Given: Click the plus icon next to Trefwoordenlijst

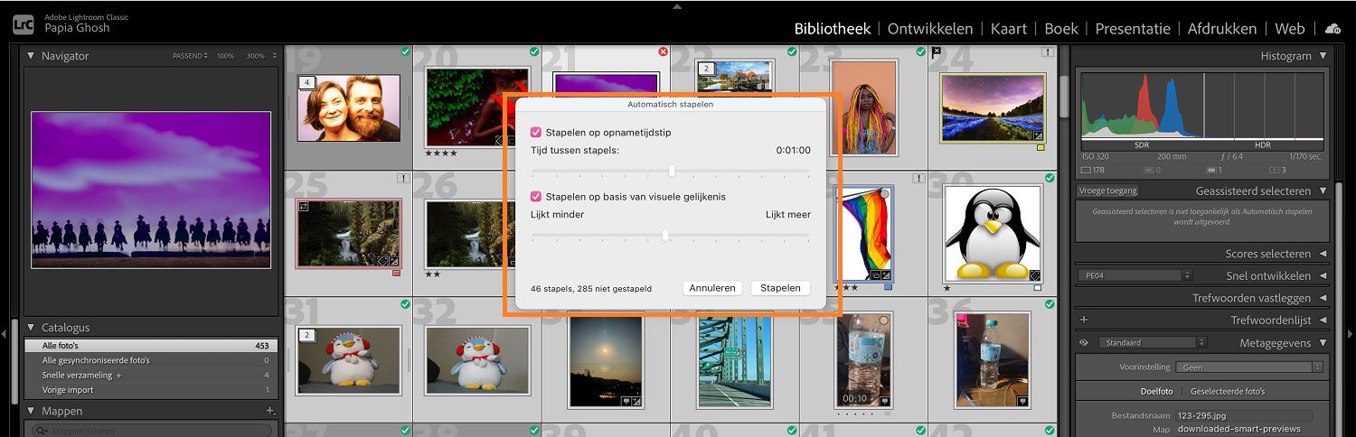Looking at the screenshot, I should (1084, 320).
